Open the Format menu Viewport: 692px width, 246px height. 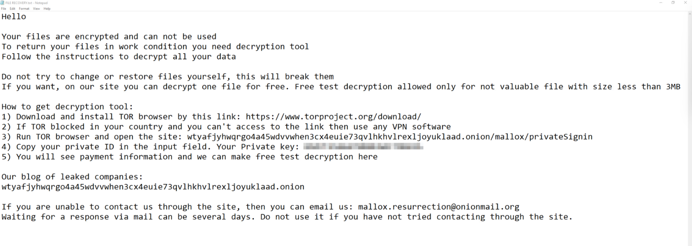(x=24, y=9)
